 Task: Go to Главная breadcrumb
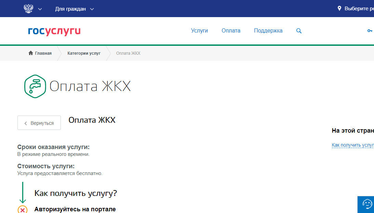(43, 53)
